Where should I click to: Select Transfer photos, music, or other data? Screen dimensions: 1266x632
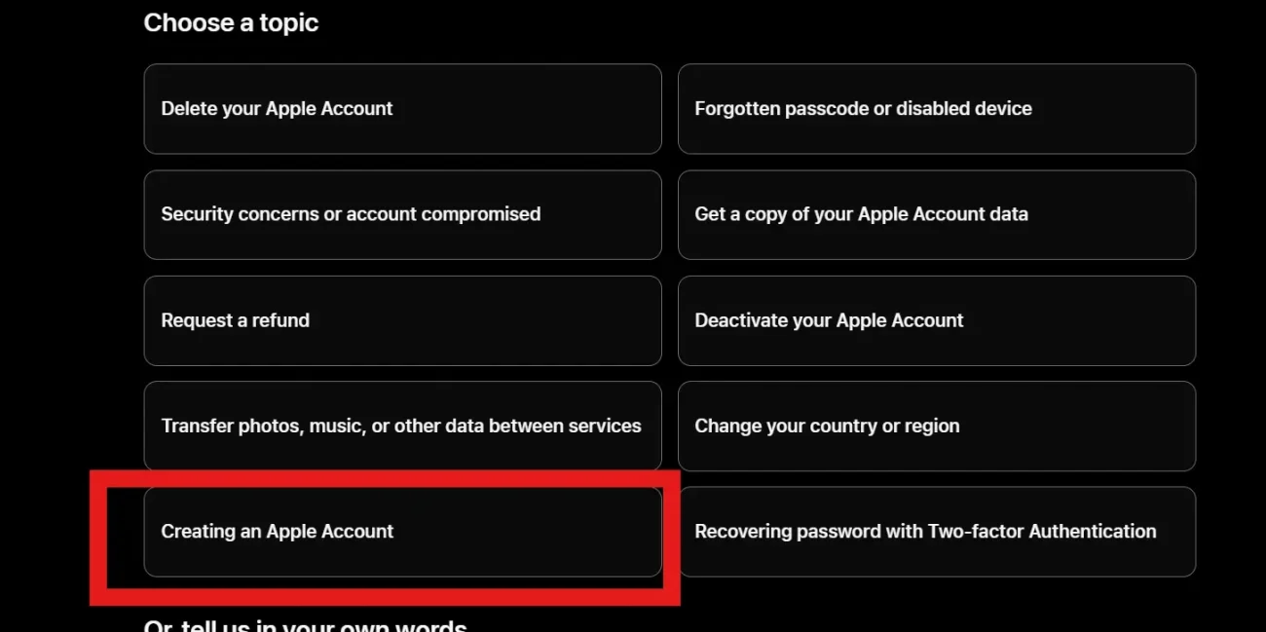(402, 426)
